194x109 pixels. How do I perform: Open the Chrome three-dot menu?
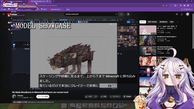(192, 5)
